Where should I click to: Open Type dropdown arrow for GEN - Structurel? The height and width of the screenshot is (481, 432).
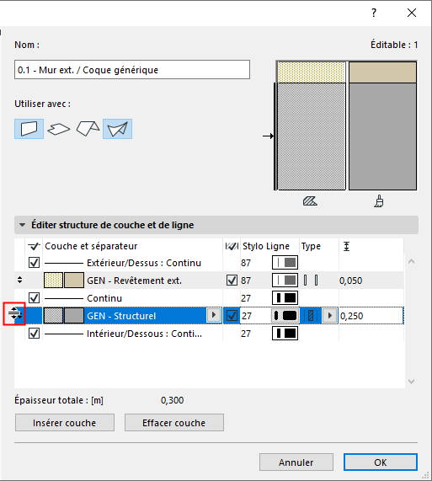[x=330, y=315]
